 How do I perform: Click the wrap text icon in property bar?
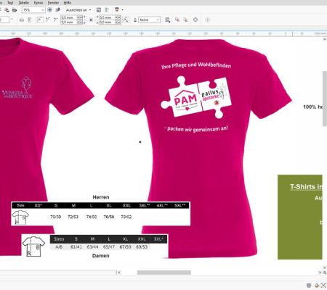(x=167, y=20)
